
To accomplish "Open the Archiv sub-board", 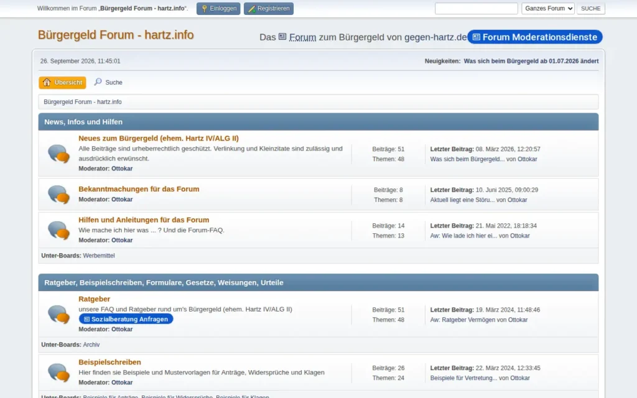I will coord(91,345).
